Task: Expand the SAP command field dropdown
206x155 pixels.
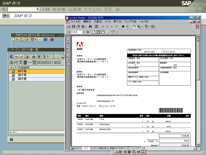Action: [38, 9]
